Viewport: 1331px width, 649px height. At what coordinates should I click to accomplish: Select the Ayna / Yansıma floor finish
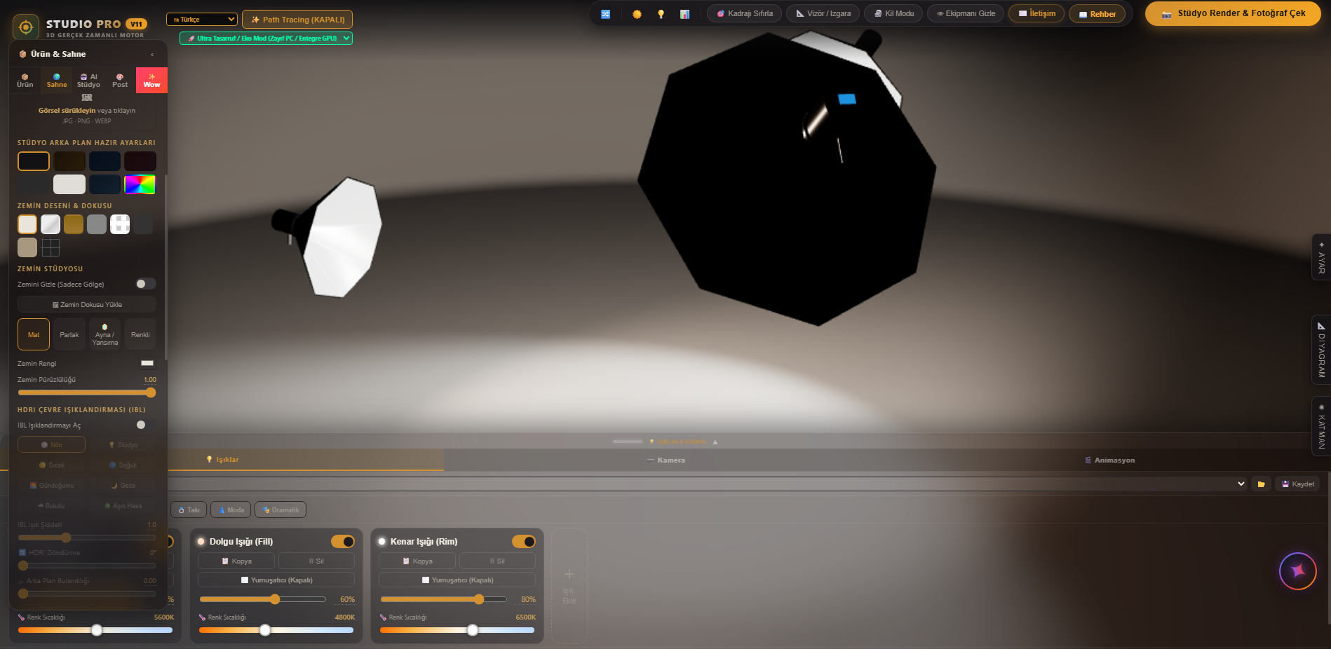click(104, 334)
